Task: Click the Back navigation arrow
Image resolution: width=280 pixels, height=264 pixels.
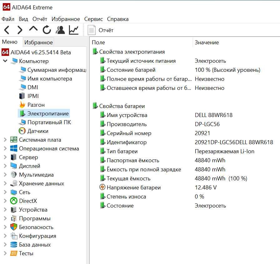Action: pos(7,30)
